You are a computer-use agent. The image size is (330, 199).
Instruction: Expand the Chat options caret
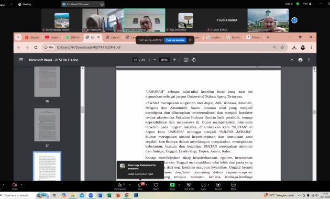(x=146, y=185)
